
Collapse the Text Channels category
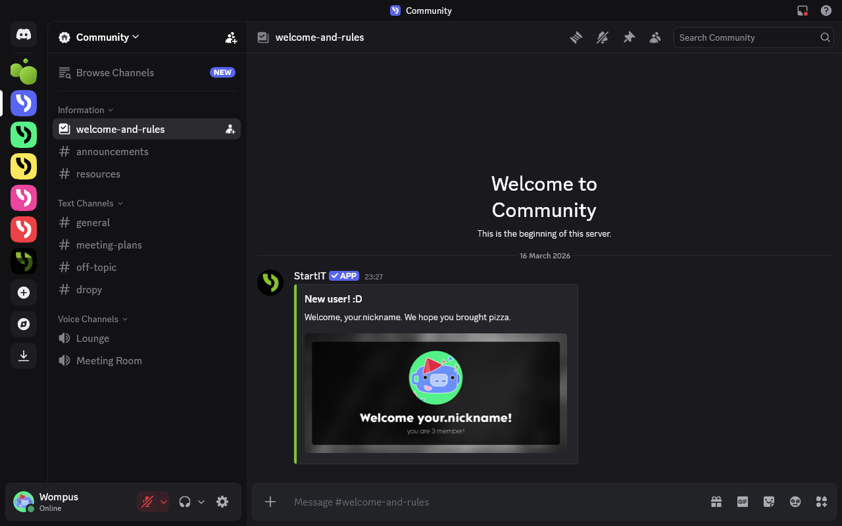[89, 203]
